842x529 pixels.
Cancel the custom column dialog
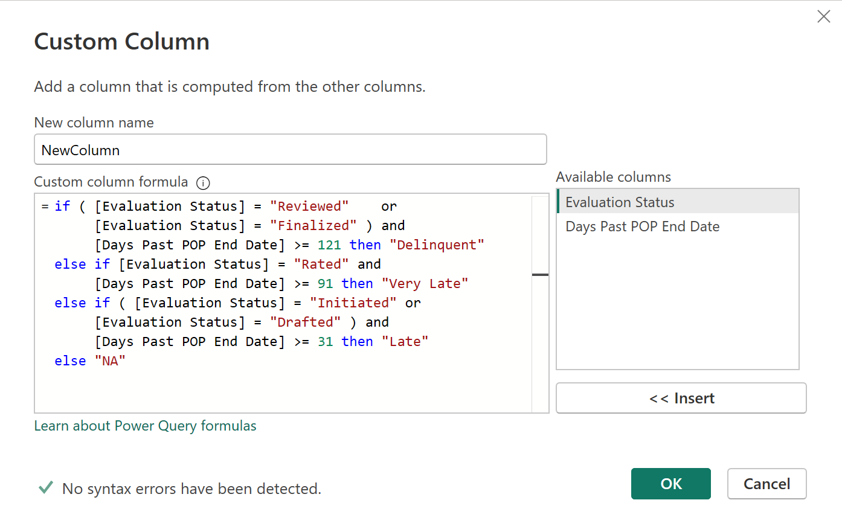[766, 484]
